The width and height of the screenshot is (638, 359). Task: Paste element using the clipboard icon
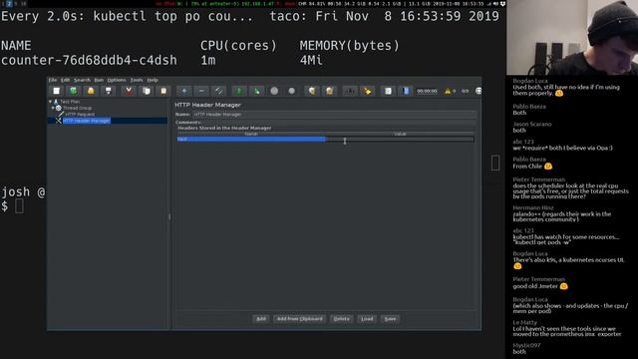click(163, 91)
